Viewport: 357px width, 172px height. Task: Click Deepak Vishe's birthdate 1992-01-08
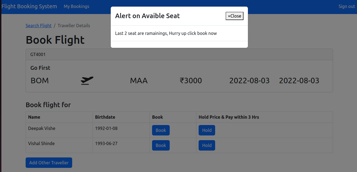point(106,128)
